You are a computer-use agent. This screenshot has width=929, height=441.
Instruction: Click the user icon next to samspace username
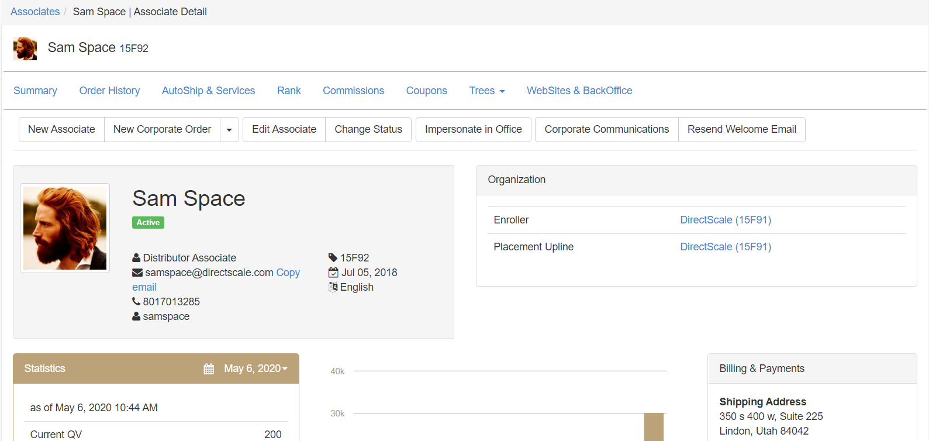coord(136,316)
